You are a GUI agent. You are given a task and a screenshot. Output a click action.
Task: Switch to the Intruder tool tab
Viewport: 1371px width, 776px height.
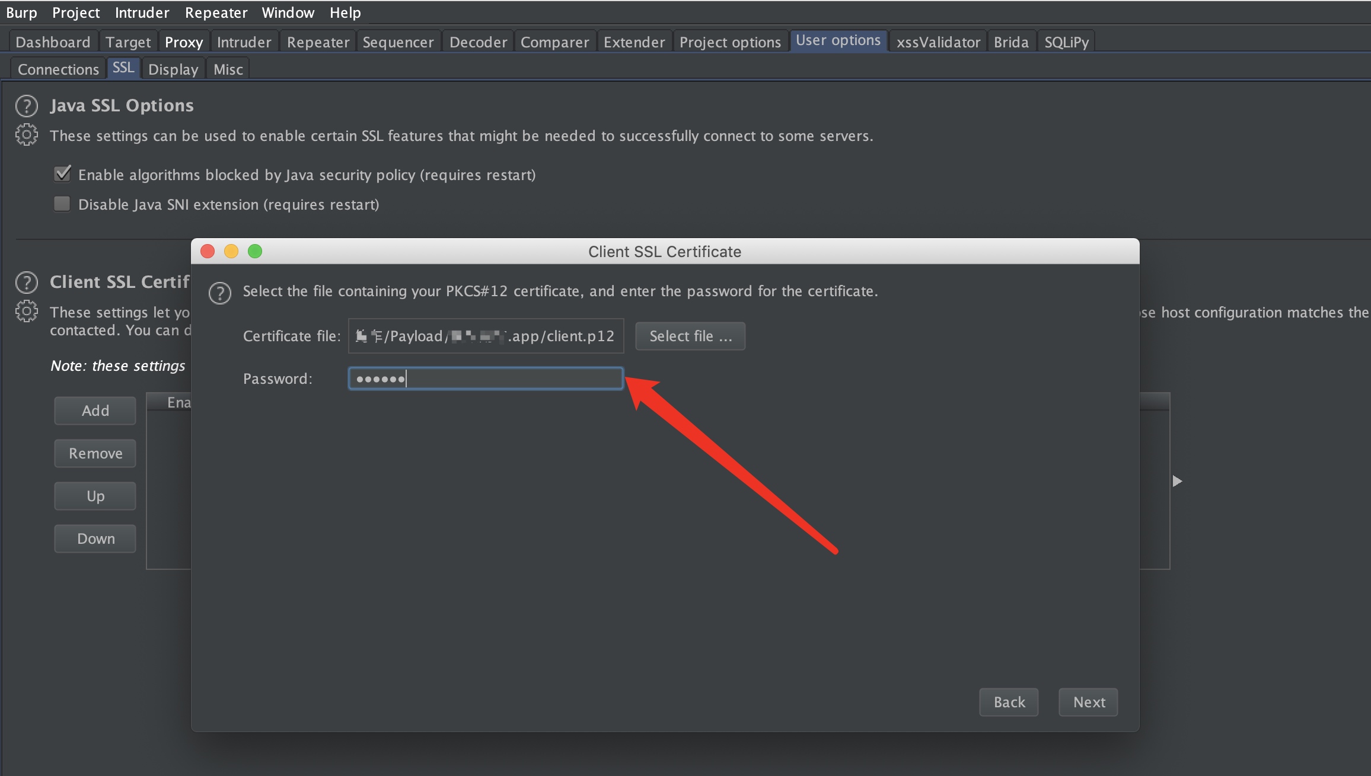pyautogui.click(x=244, y=42)
